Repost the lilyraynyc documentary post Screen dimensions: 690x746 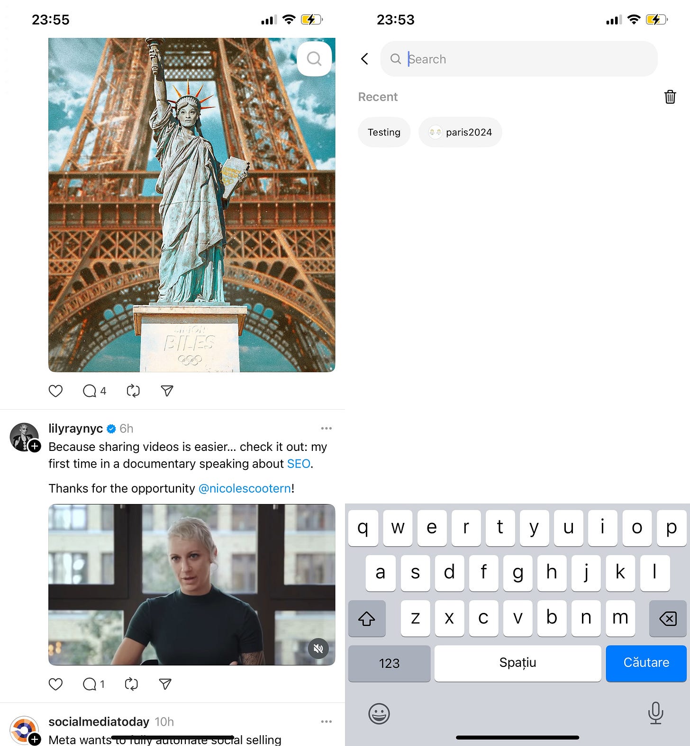131,684
